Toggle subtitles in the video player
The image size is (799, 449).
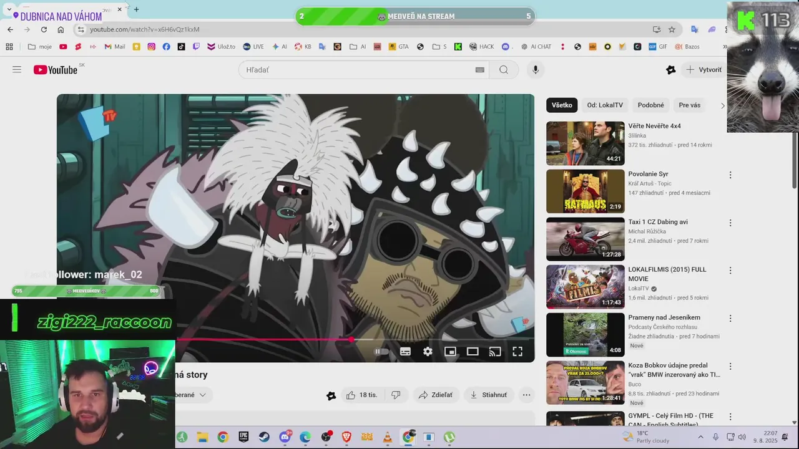coord(405,352)
